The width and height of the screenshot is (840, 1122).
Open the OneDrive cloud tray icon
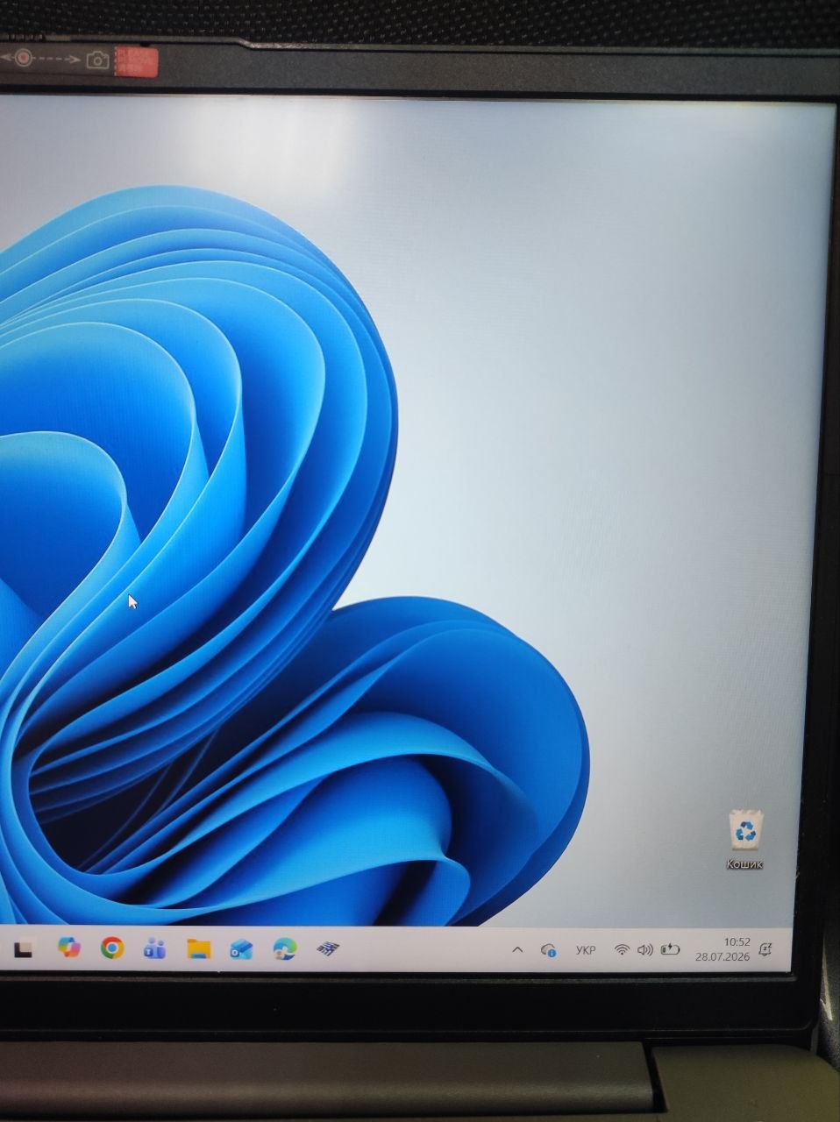pos(549,950)
